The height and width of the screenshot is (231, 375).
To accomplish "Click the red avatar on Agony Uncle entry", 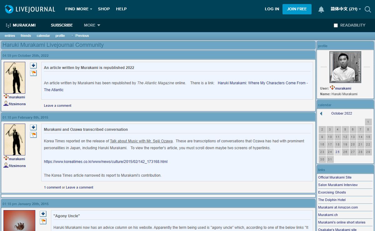I will click(x=19, y=220).
